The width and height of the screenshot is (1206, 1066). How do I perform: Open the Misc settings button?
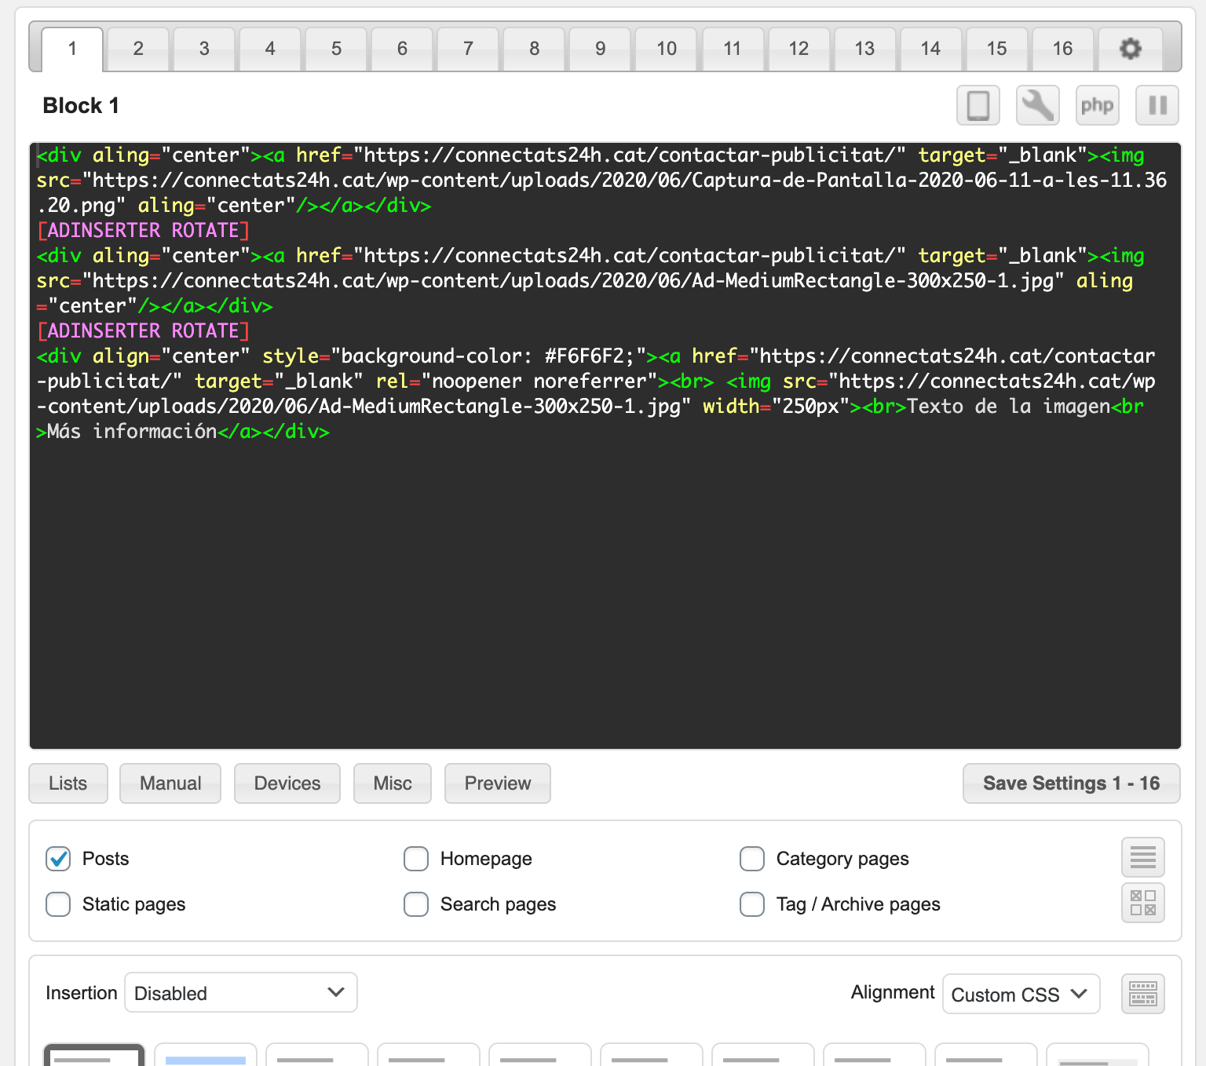[393, 783]
